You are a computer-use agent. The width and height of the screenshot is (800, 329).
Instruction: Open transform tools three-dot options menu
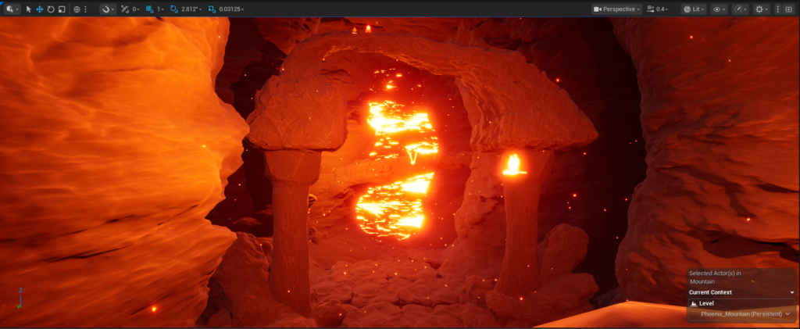85,9
